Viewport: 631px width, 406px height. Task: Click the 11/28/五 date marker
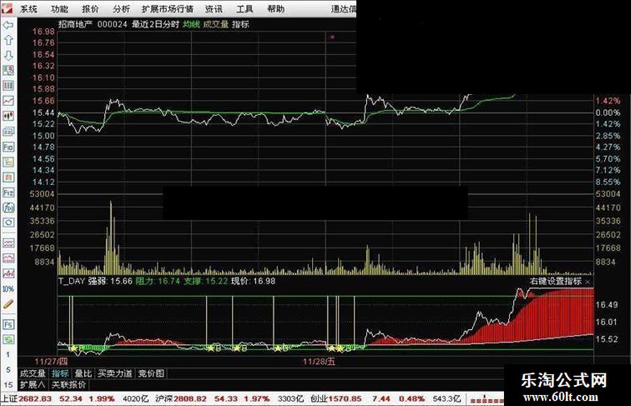tap(319, 361)
